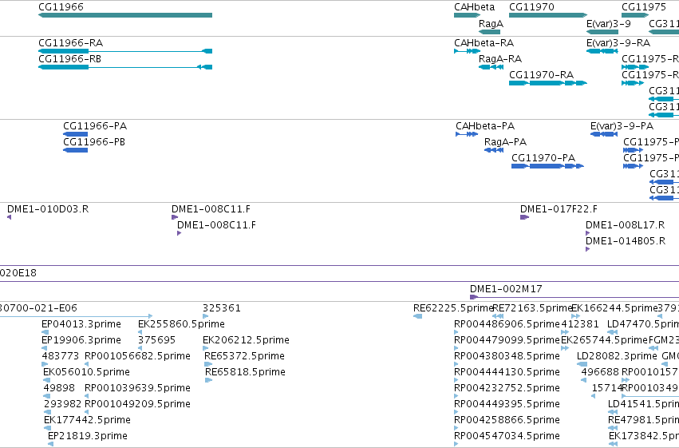
Task: Select the CAHbeta-PA protein glyph
Action: pyautogui.click(x=467, y=134)
